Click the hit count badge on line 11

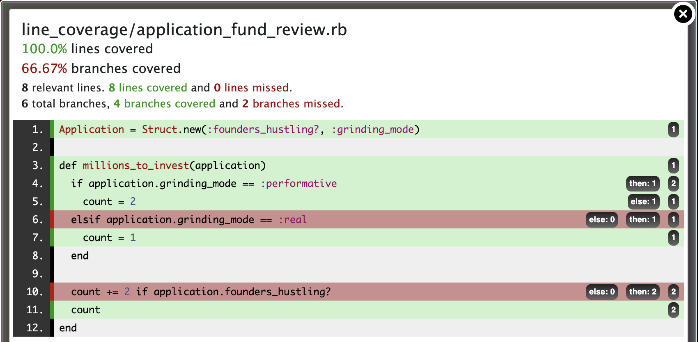click(x=673, y=310)
